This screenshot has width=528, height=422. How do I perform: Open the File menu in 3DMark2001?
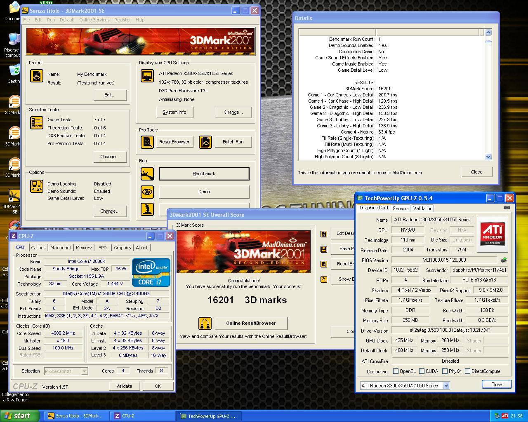(x=26, y=20)
